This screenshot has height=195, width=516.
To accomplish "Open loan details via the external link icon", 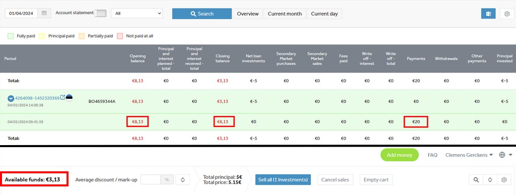I will [x=62, y=98].
